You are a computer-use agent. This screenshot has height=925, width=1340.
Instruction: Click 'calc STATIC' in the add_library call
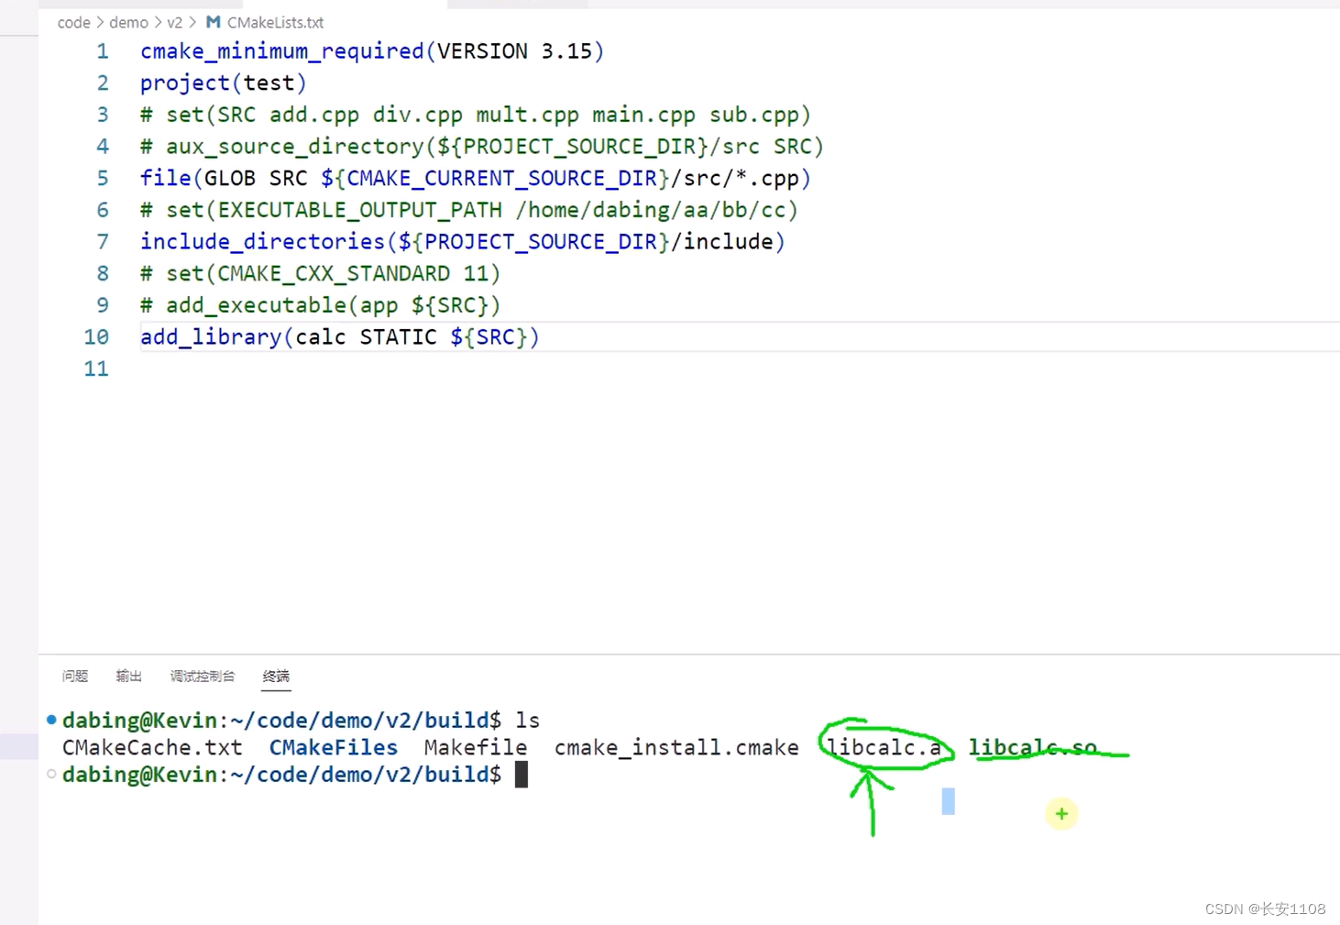pyautogui.click(x=366, y=337)
